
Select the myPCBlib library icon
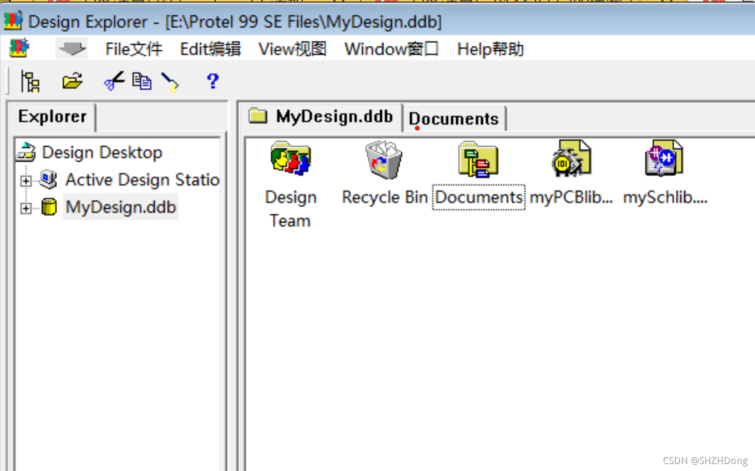click(x=571, y=158)
